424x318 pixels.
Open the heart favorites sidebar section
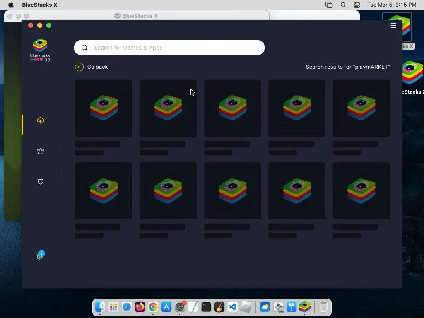tap(41, 182)
